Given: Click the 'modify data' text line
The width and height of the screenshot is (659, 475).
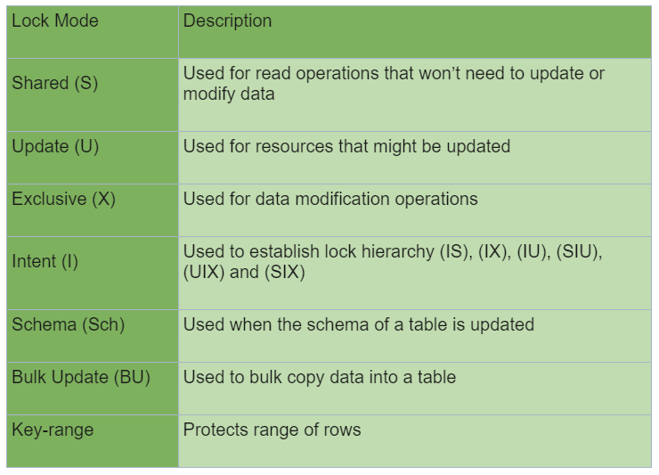Looking at the screenshot, I should [229, 94].
